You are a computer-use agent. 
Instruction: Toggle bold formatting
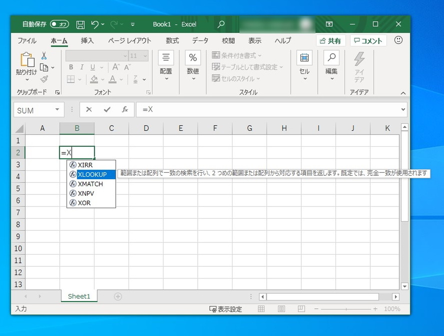tap(71, 67)
